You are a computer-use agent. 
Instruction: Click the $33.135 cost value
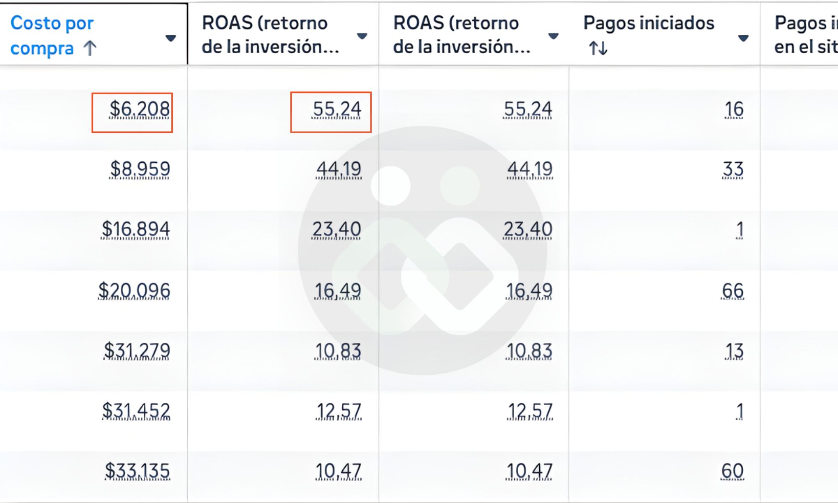pyautogui.click(x=137, y=471)
